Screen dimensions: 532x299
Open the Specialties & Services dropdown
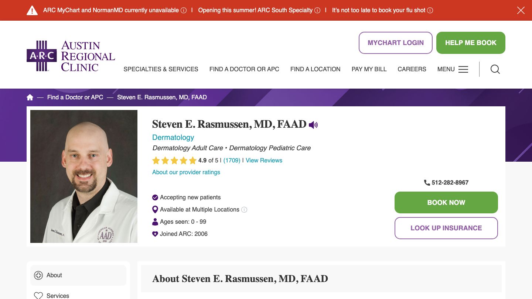161,69
